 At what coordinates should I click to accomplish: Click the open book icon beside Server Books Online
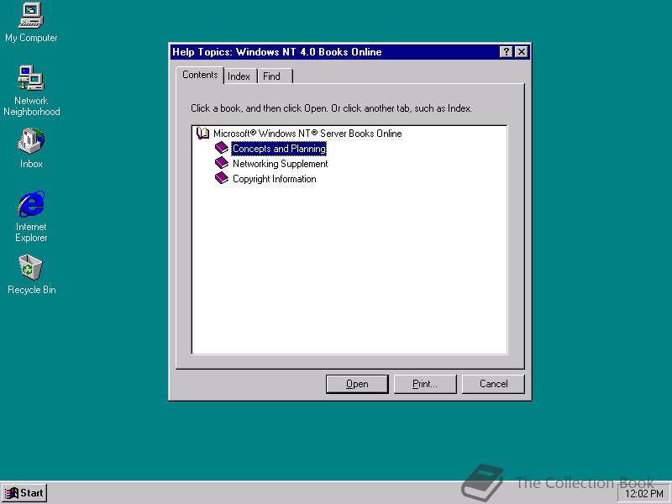click(x=202, y=134)
